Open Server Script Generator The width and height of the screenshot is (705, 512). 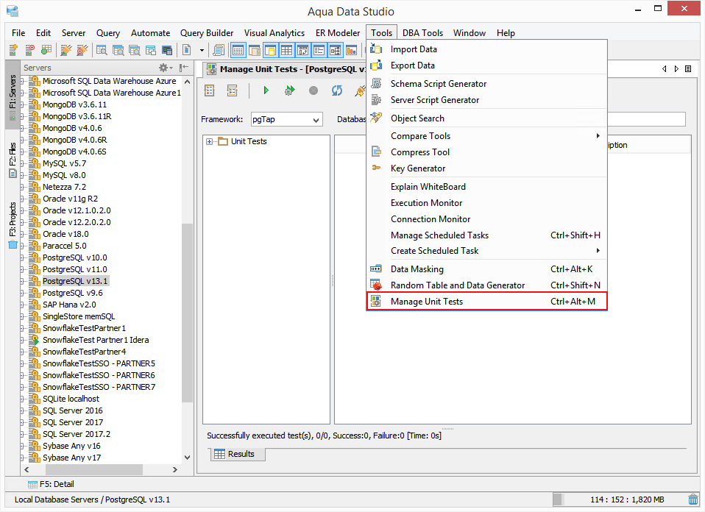point(487,100)
